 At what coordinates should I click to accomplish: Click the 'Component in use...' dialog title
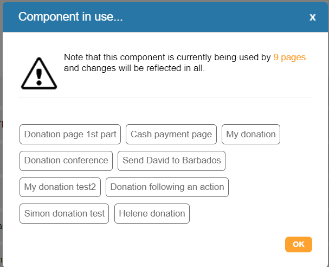point(70,17)
